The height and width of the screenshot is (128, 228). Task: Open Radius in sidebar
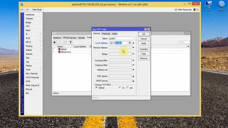click(28, 65)
